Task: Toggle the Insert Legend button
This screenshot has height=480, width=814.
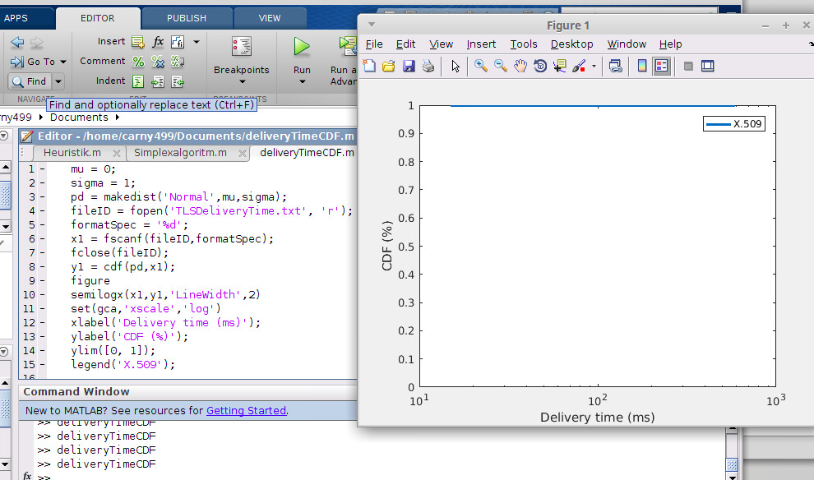Action: pos(662,67)
